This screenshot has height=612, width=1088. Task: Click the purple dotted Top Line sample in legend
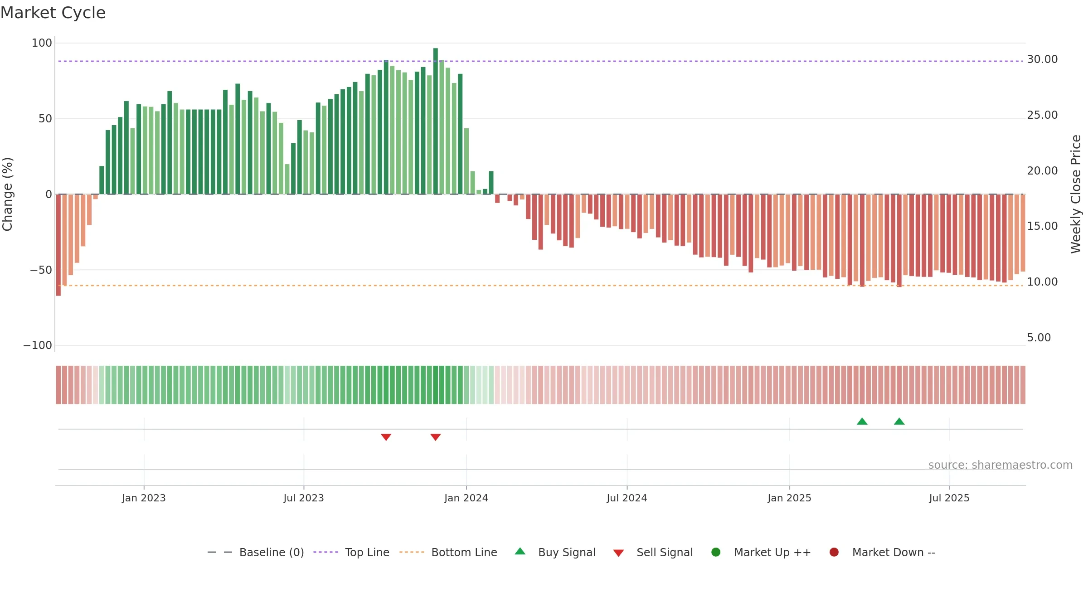tap(325, 552)
